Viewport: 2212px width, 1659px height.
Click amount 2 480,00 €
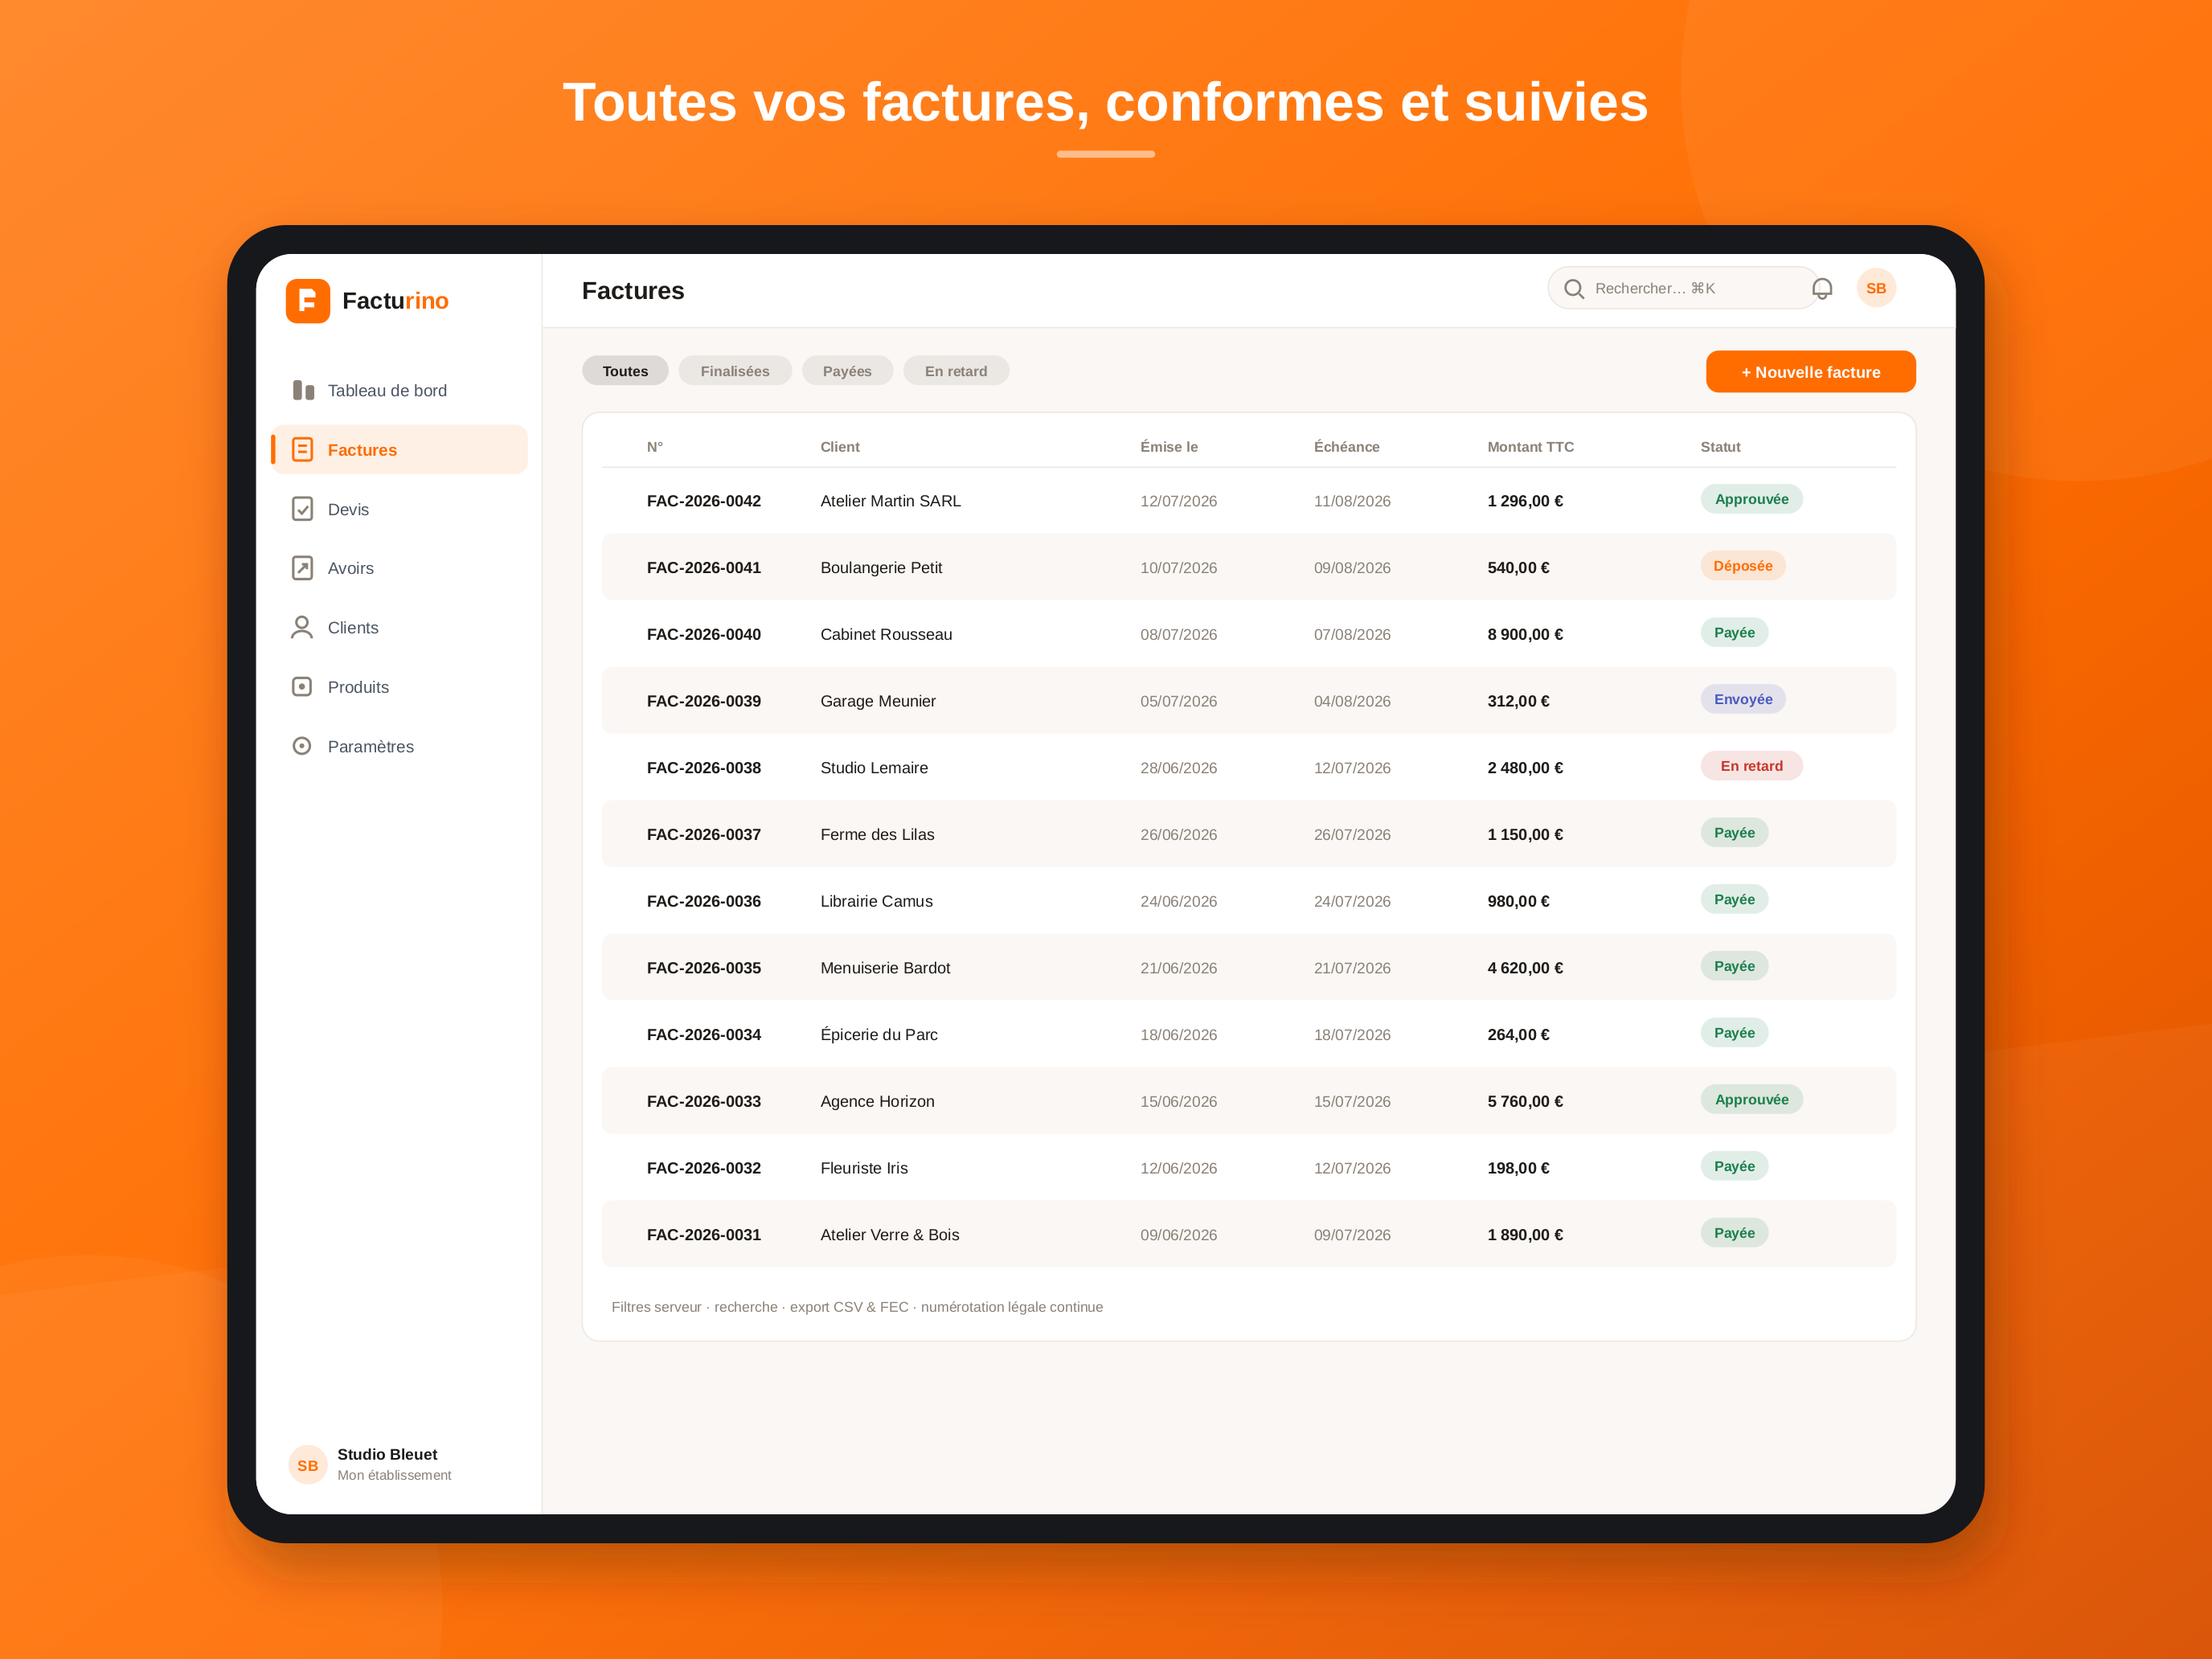click(x=1525, y=767)
